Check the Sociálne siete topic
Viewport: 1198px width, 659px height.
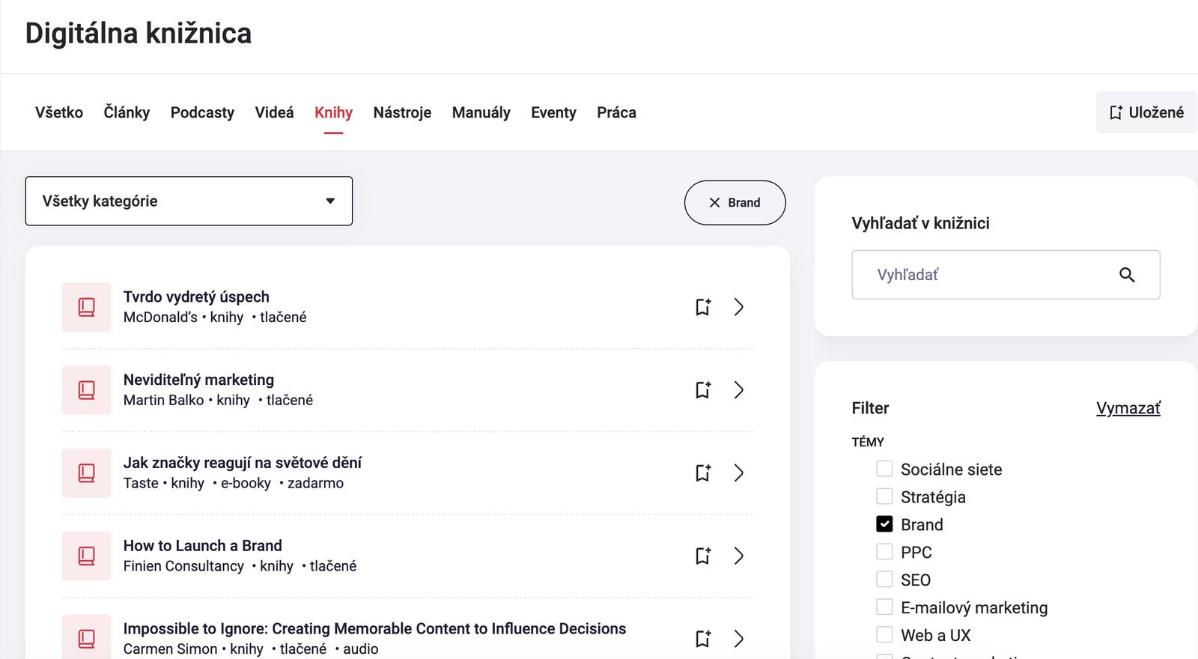884,469
